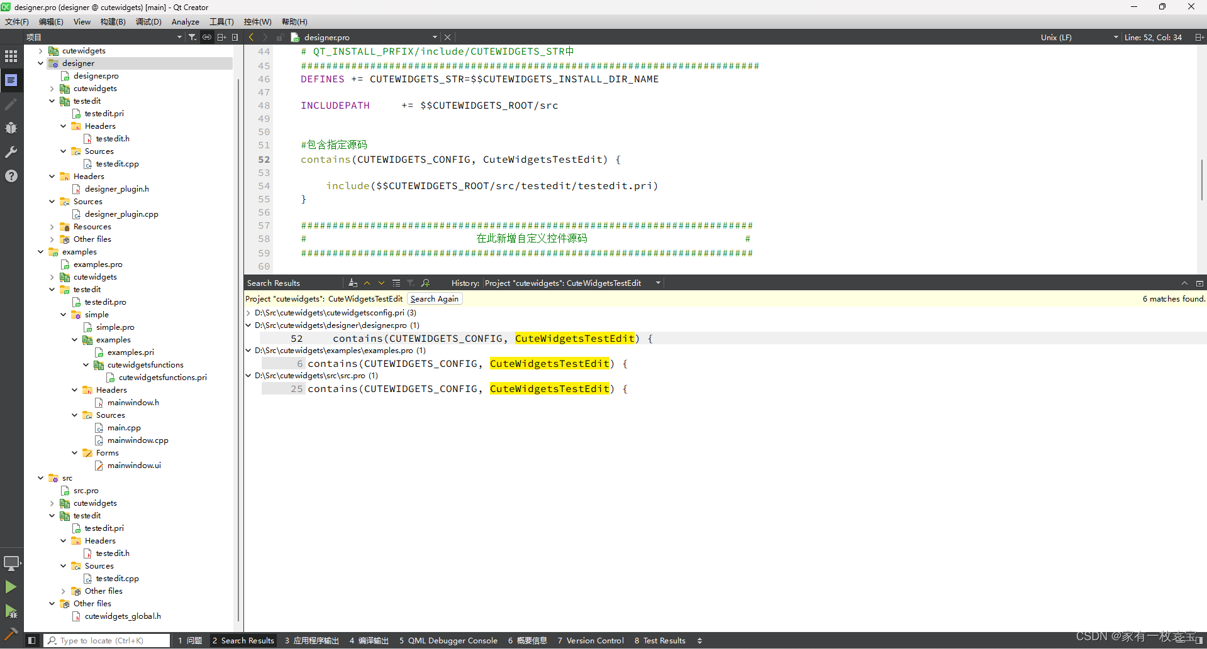The height and width of the screenshot is (649, 1207).
Task: Expand the Resources folder
Action: [x=52, y=226]
